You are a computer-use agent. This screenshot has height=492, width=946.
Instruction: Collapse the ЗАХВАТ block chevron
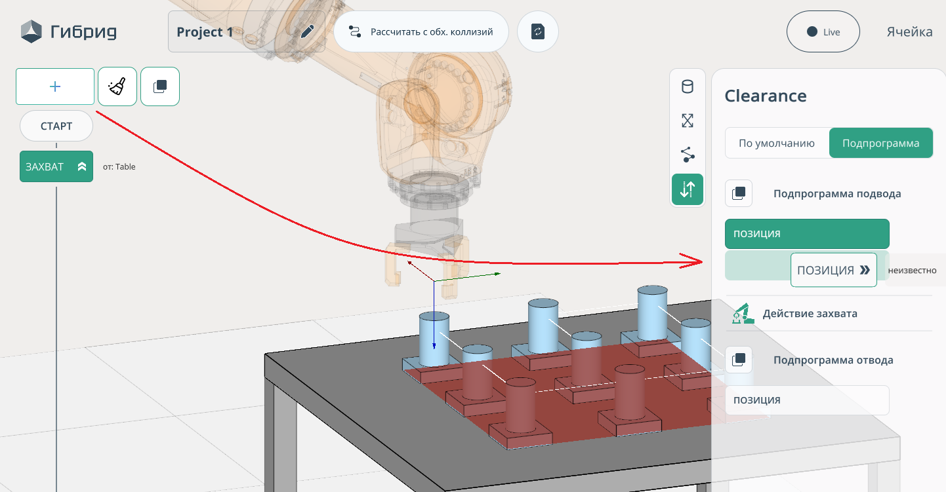tap(82, 167)
